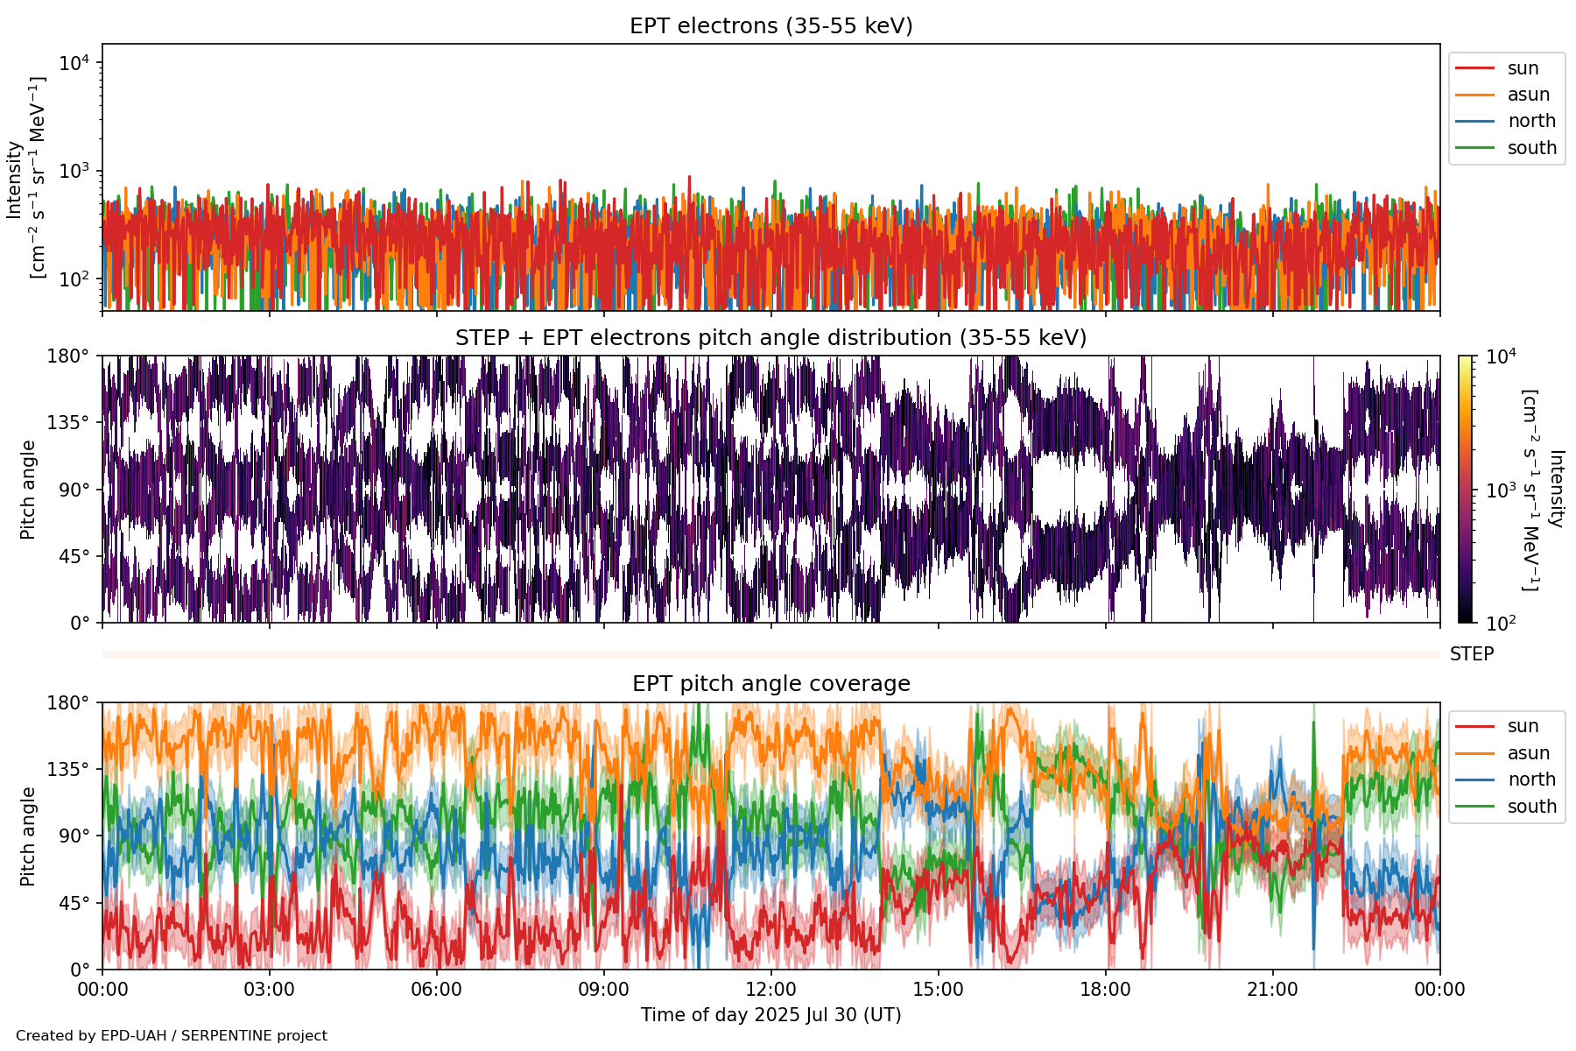Viewport: 1576px width, 1051px height.
Task: Click the 'Created by EPD-UAH / SERPENTINE project' credit
Action: coord(172,1036)
